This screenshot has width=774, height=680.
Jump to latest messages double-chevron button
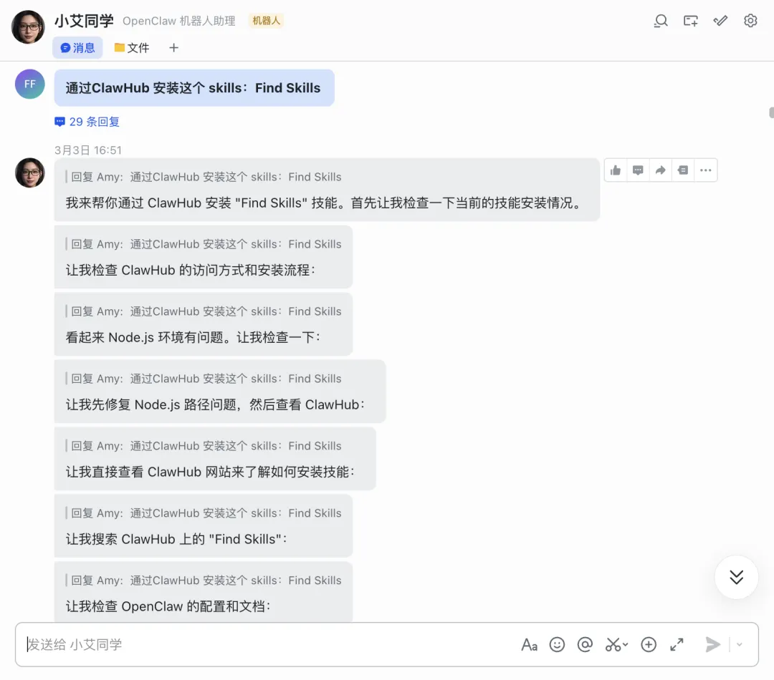(737, 577)
